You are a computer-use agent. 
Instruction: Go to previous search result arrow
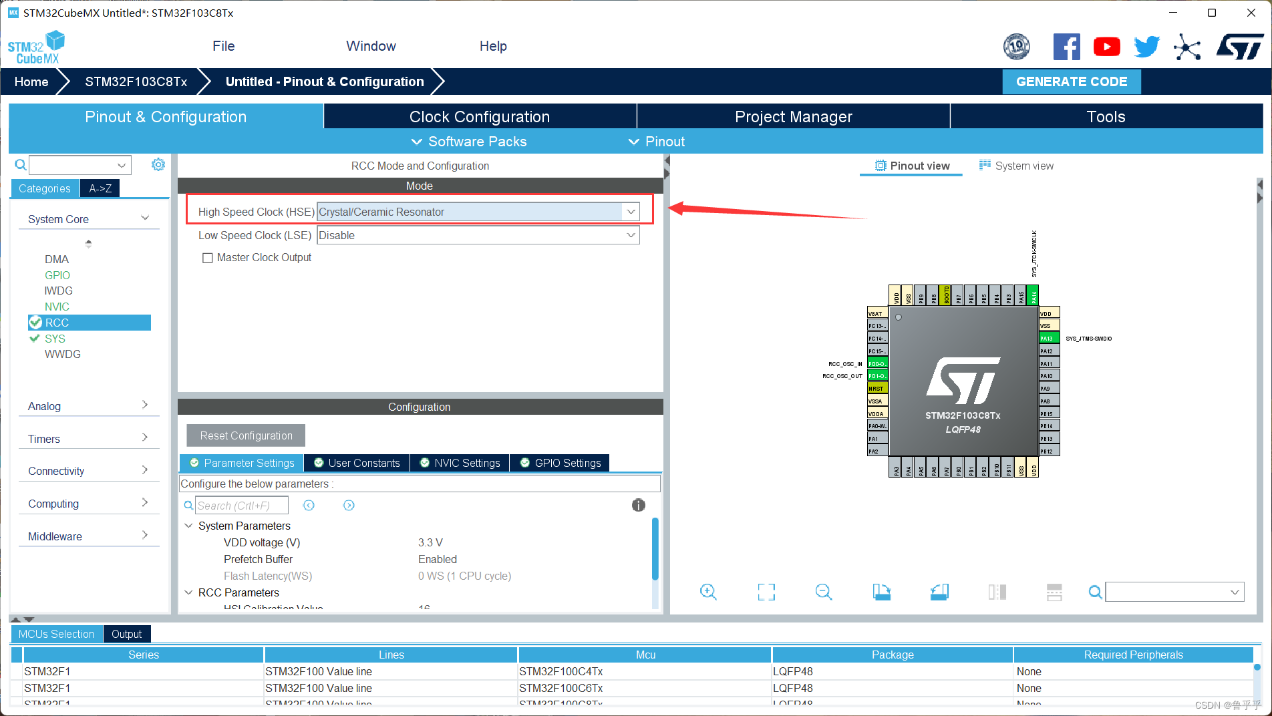[309, 506]
